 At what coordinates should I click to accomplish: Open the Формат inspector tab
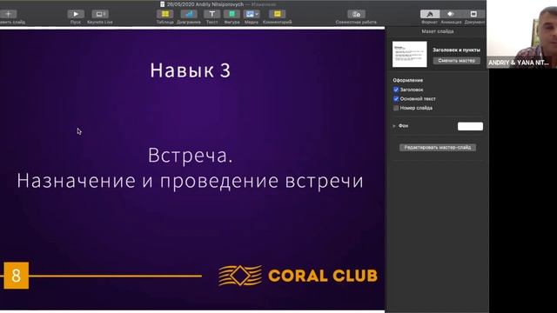(x=429, y=14)
